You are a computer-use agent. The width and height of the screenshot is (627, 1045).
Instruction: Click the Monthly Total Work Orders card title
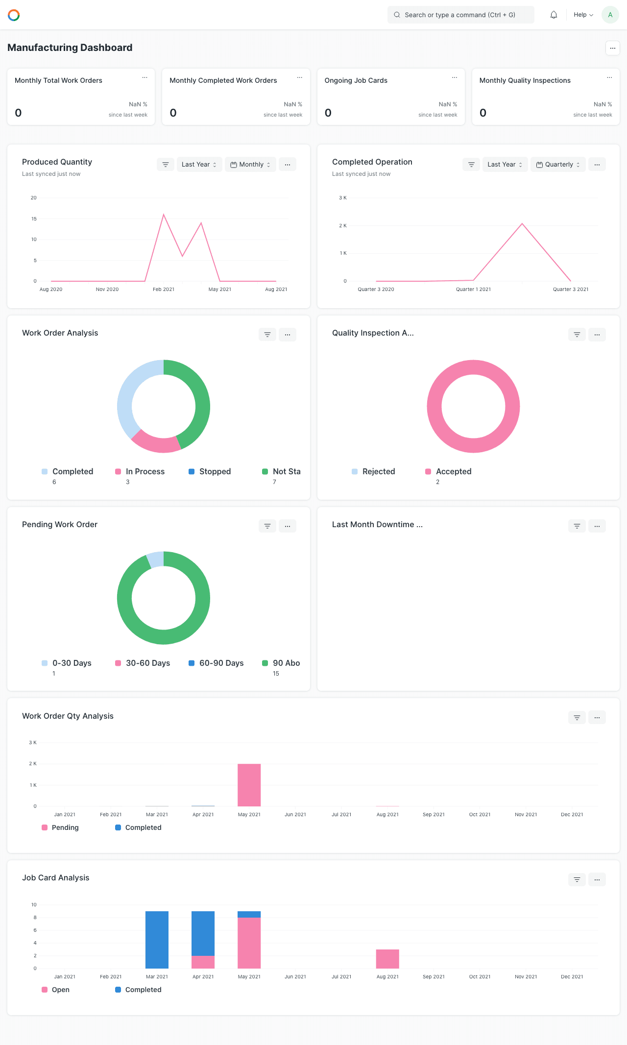[x=58, y=80]
